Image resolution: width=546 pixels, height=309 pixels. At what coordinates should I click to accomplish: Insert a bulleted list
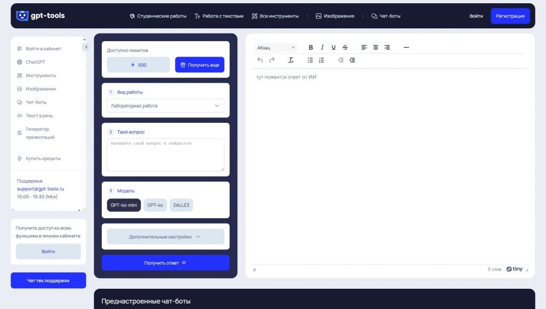[x=310, y=60]
